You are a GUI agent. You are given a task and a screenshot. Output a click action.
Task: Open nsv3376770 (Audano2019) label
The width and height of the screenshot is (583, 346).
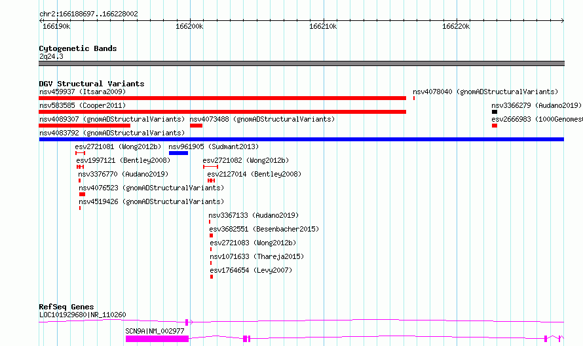point(123,174)
